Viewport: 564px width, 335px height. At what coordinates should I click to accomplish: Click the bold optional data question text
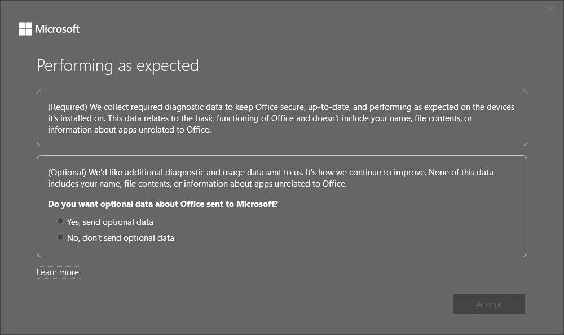point(163,204)
